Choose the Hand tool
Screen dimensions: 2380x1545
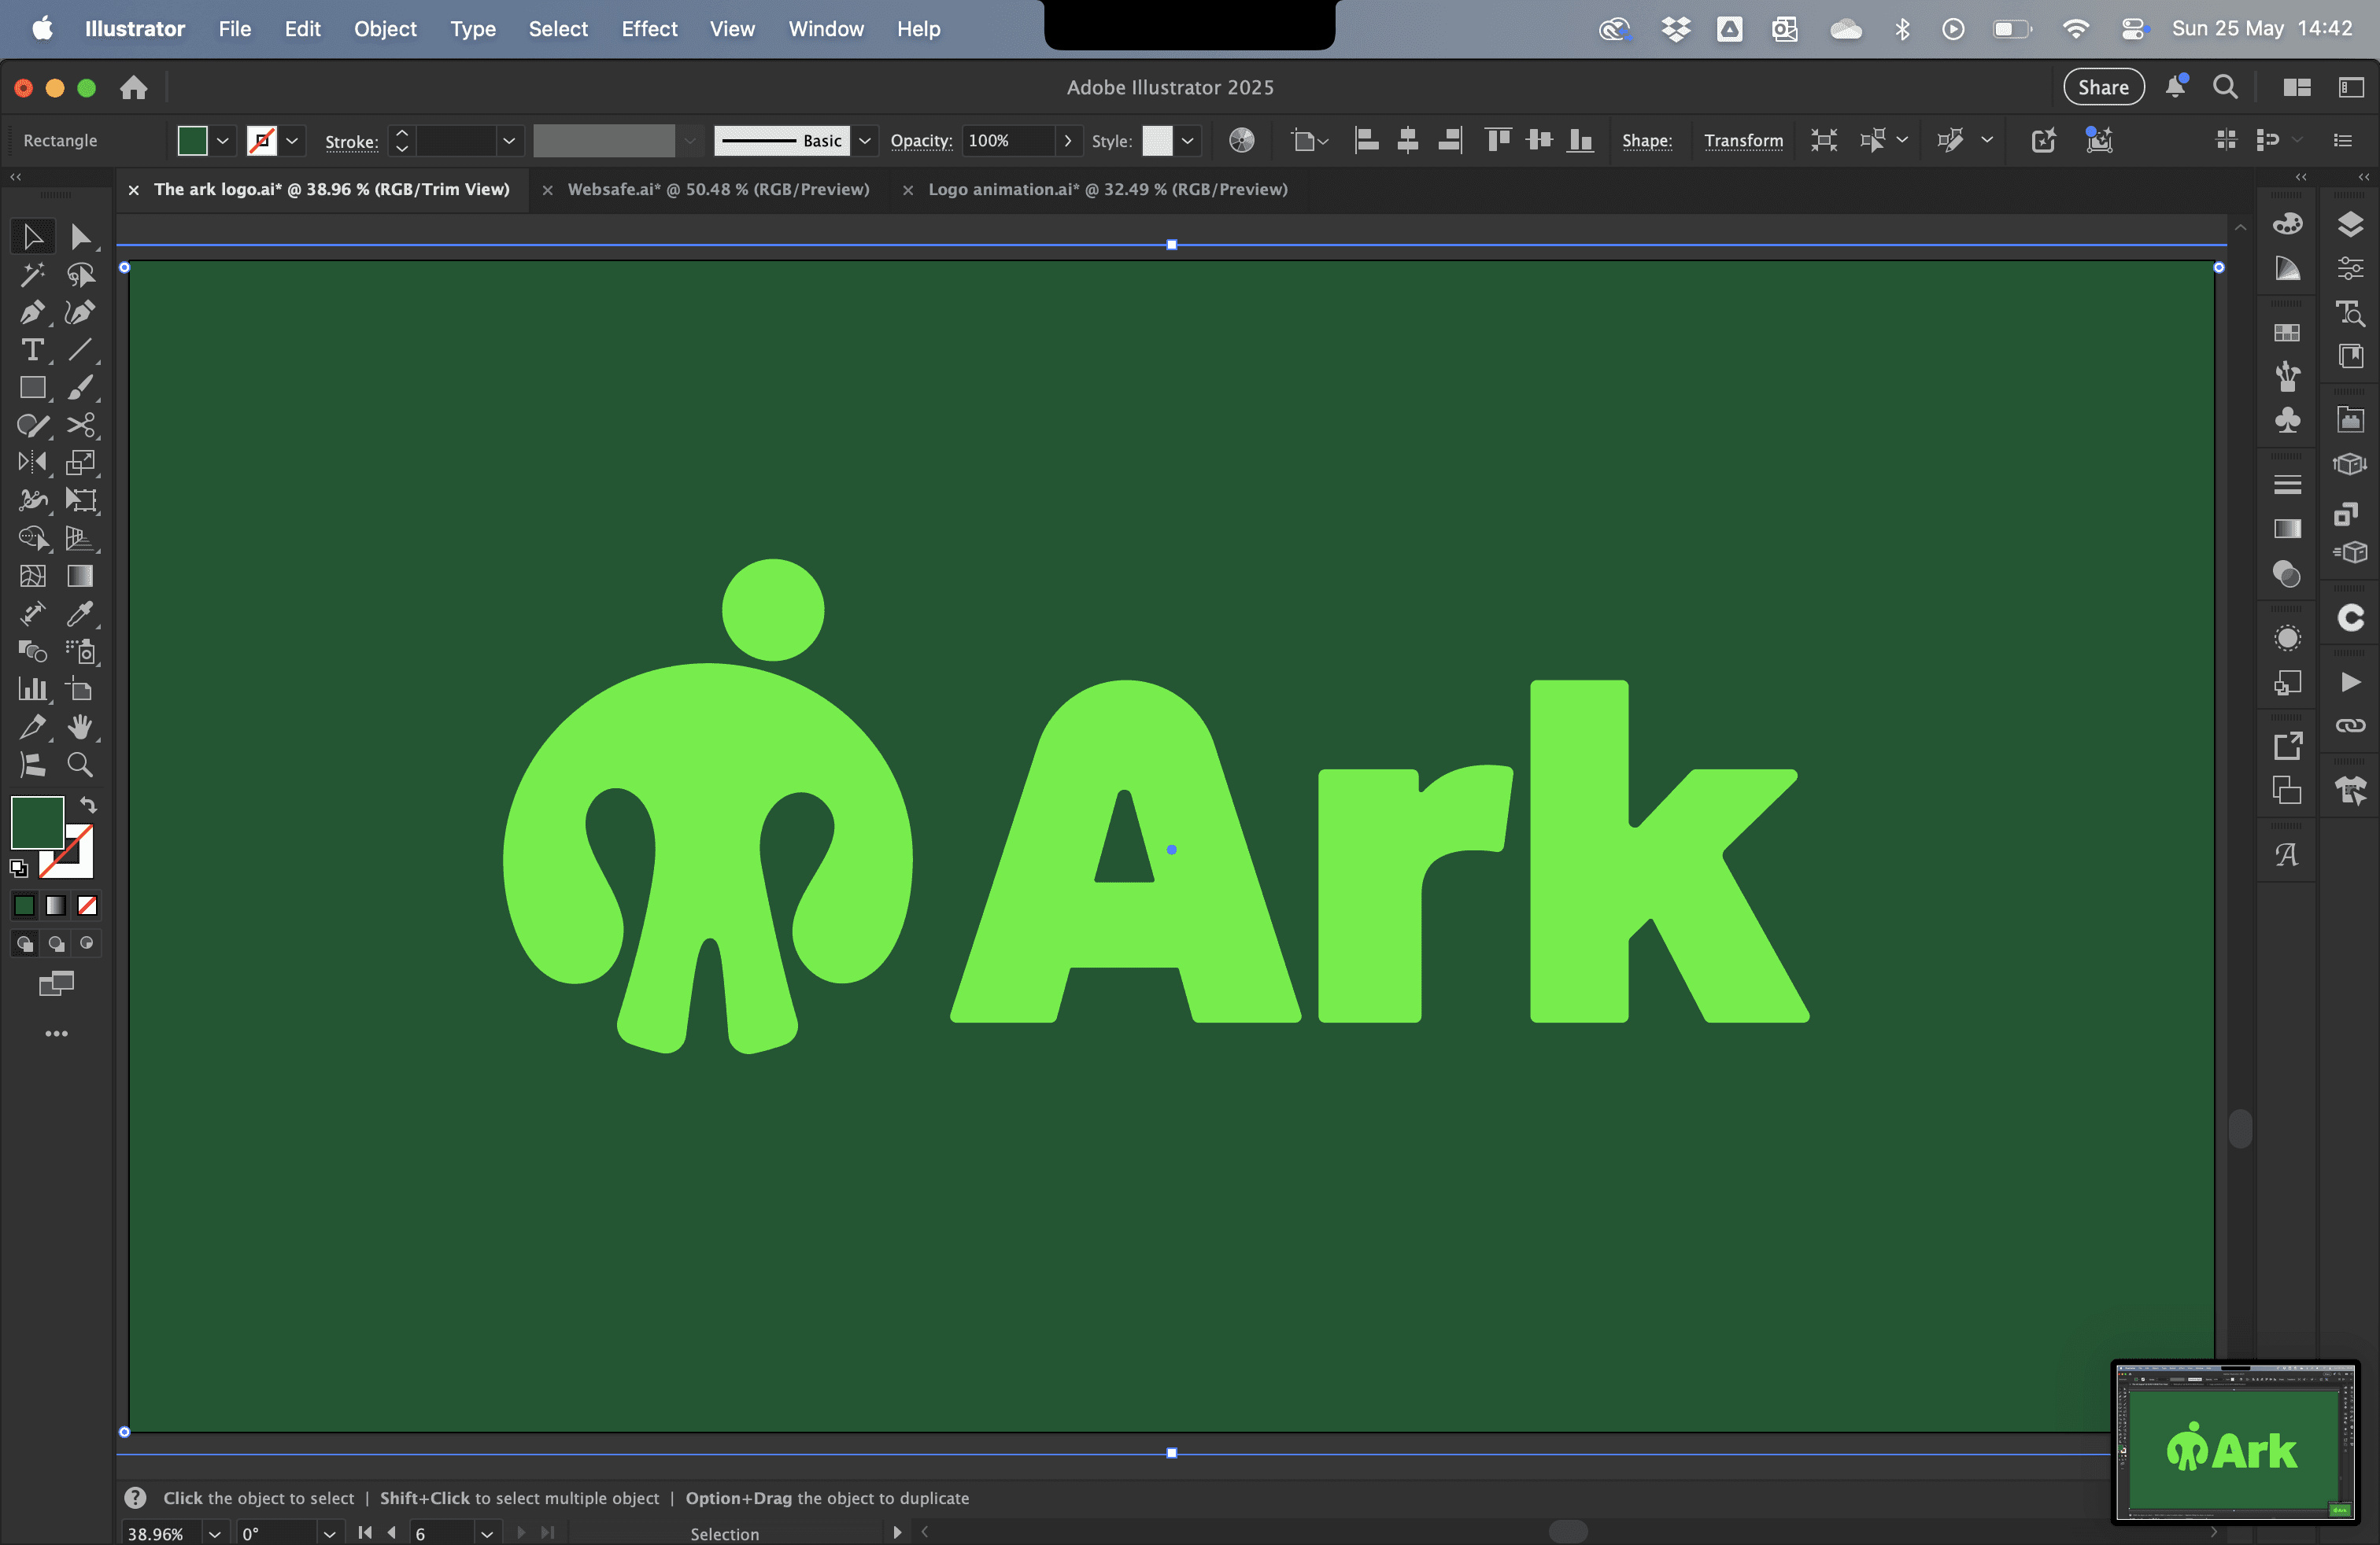pyautogui.click(x=80, y=728)
